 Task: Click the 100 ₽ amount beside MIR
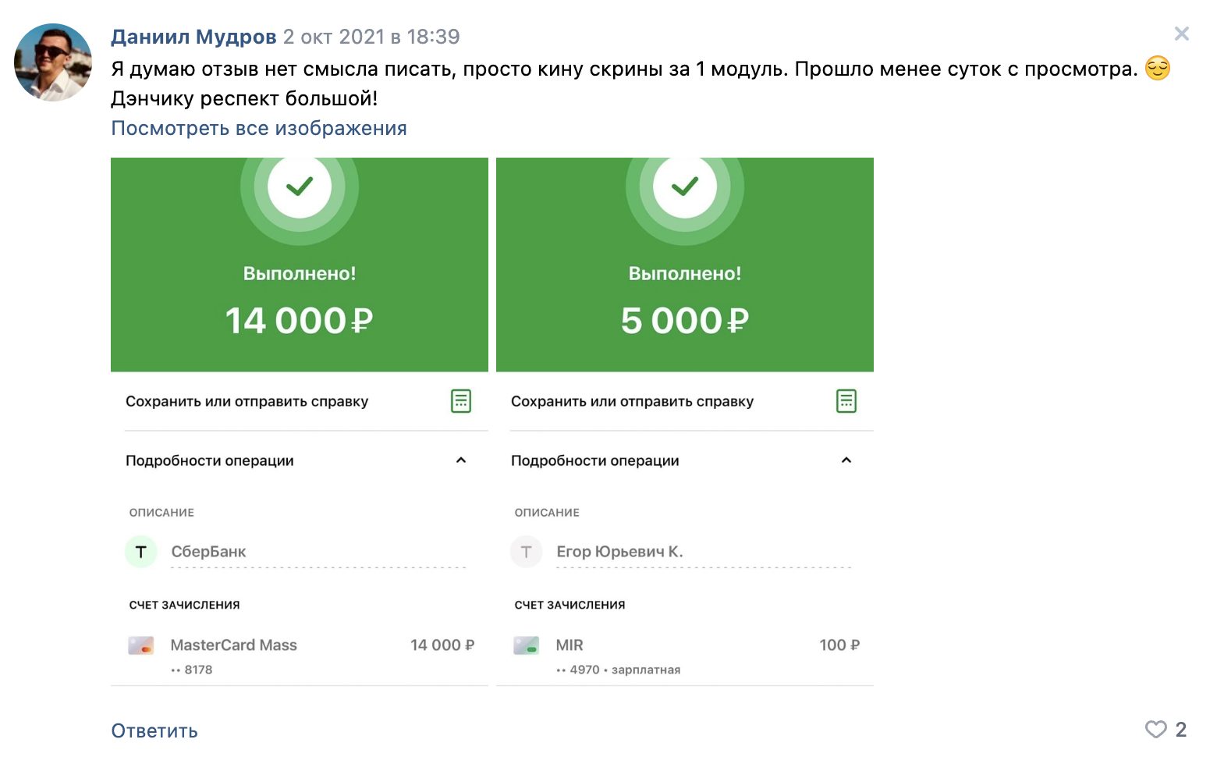[x=839, y=645]
